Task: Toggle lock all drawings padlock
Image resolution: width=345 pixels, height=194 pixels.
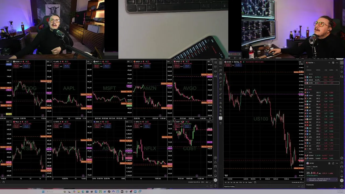Action: [x=220, y=110]
